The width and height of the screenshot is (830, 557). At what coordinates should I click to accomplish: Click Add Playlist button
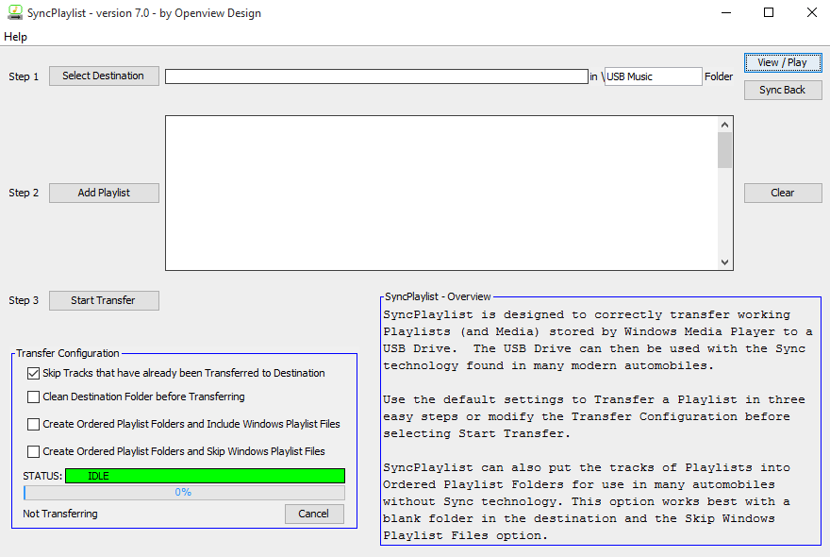(x=104, y=193)
